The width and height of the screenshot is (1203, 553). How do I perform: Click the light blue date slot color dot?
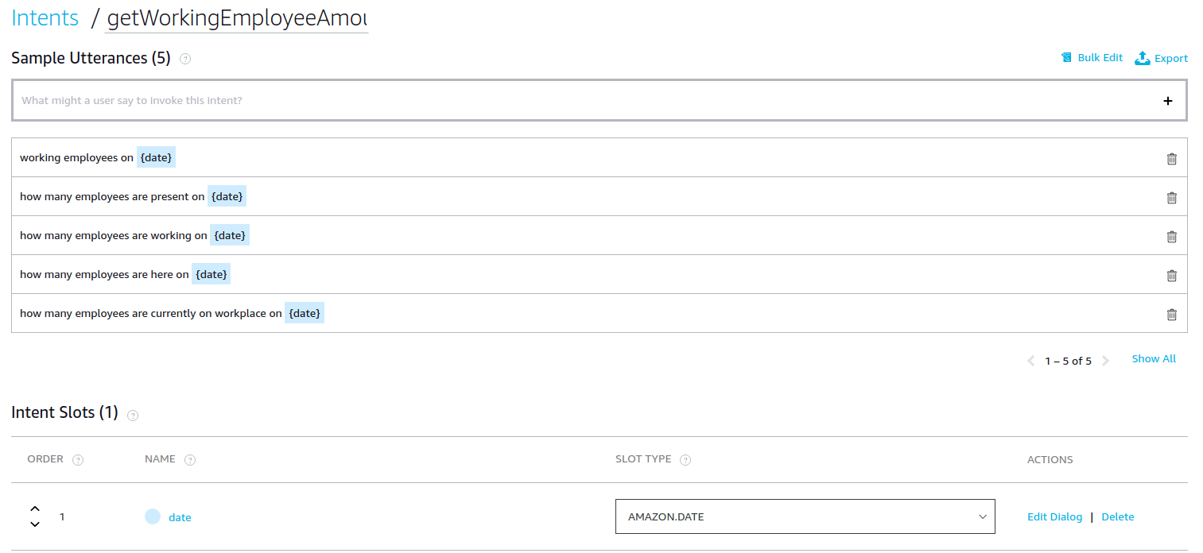click(x=153, y=516)
